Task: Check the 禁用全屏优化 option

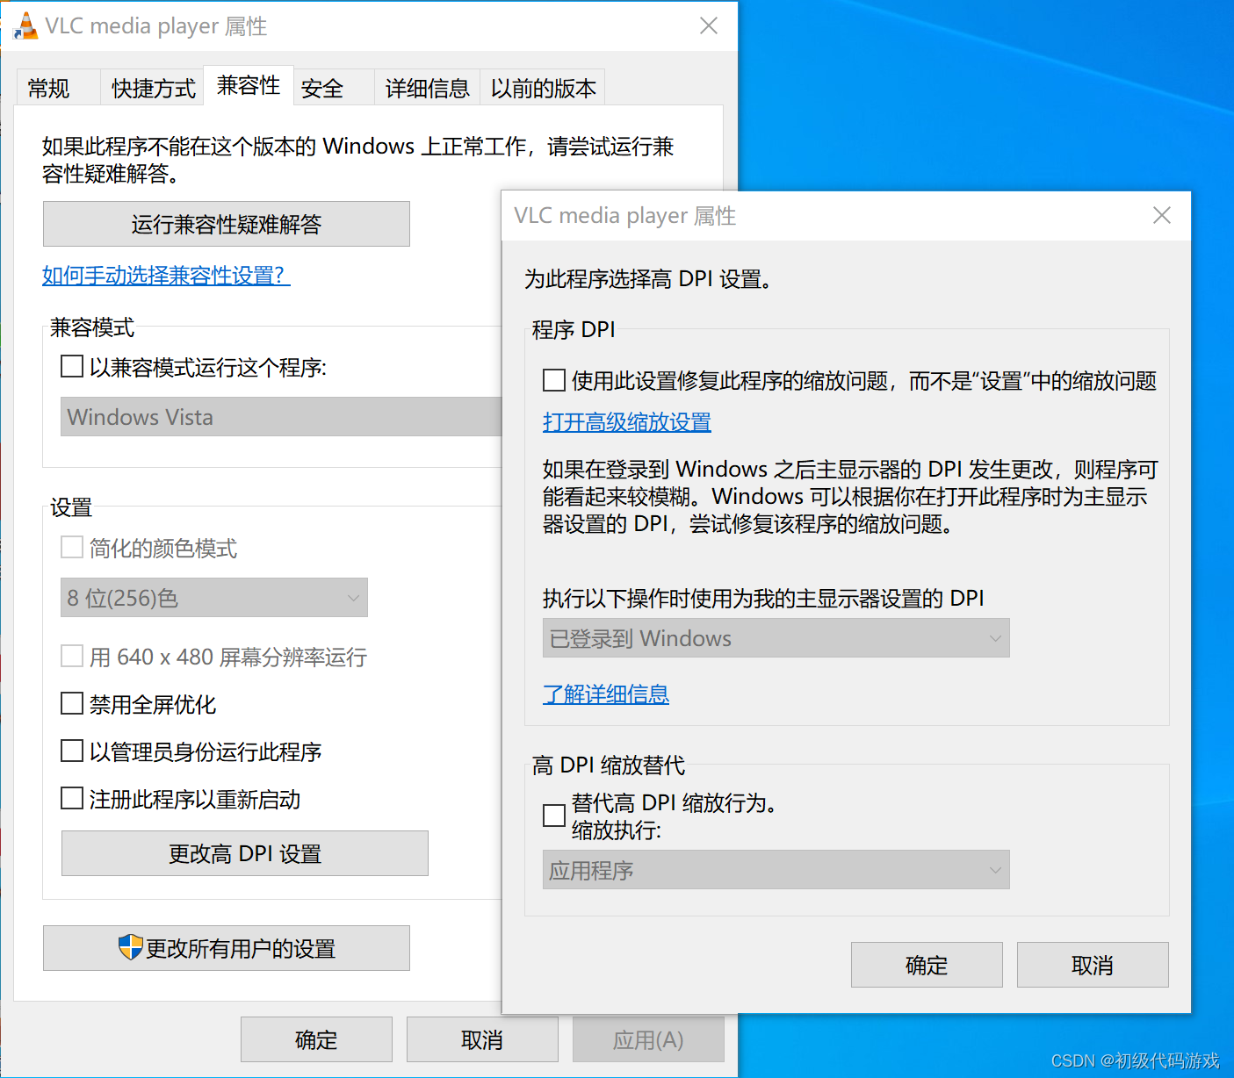Action: [x=72, y=704]
